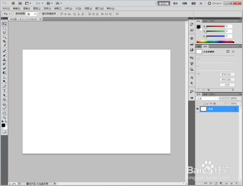The width and height of the screenshot is (243, 186).
Task: Enable the 自动选择 auto-select checkbox
Action: tap(14, 14)
